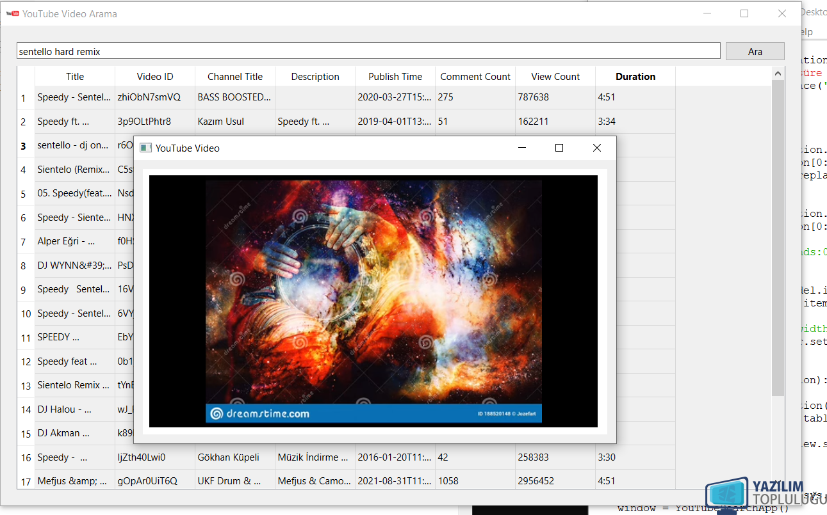Click video ID cell zhiObN7smVQ
The width and height of the screenshot is (827, 515).
[155, 97]
